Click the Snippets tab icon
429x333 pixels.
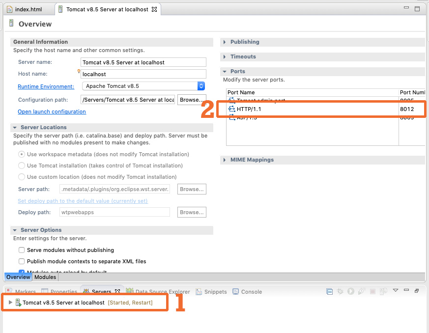[x=199, y=292]
